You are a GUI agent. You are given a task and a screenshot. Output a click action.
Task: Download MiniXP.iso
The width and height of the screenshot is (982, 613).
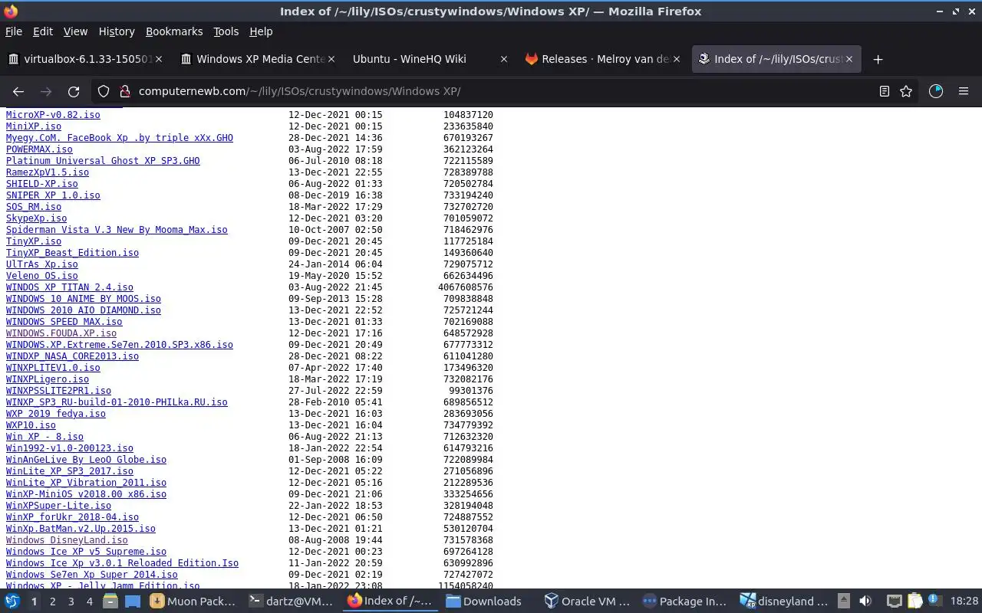click(x=34, y=126)
